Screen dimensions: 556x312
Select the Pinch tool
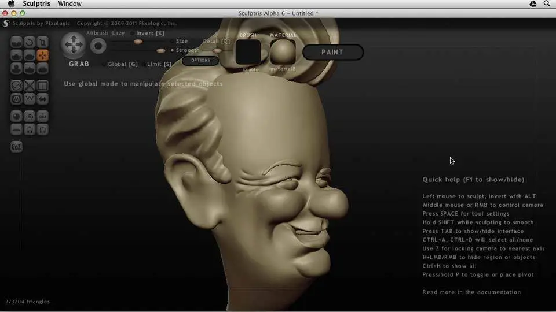tap(30, 68)
